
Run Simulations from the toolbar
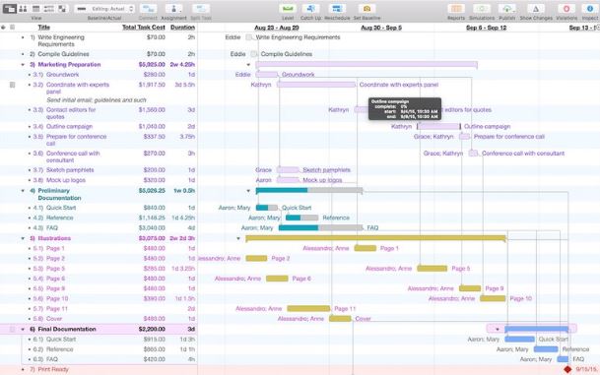(x=482, y=9)
